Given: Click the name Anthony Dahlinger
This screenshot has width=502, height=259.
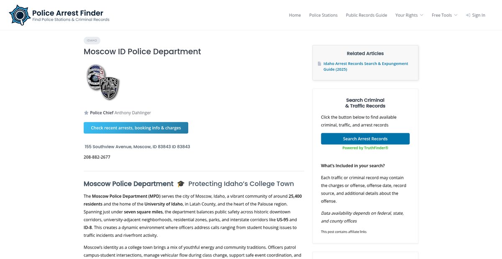Looking at the screenshot, I should pyautogui.click(x=133, y=113).
